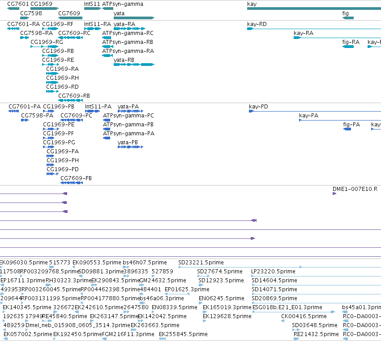The image size is (381, 341).
Task: Select transcript CG1969-RD
Action: click(62, 87)
